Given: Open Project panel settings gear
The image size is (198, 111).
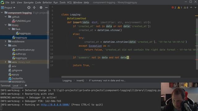Looking at the screenshot, I should click(x=41, y=7).
